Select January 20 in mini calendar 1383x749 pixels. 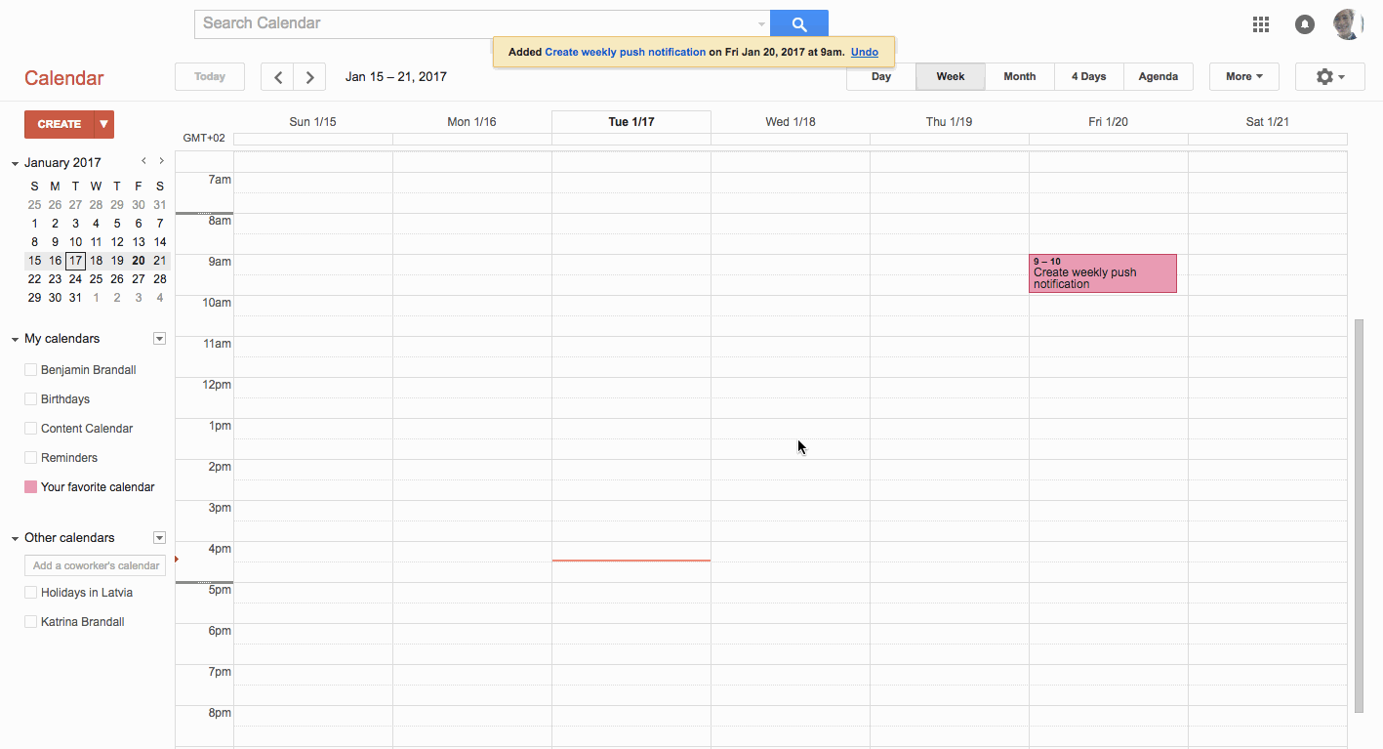click(139, 261)
